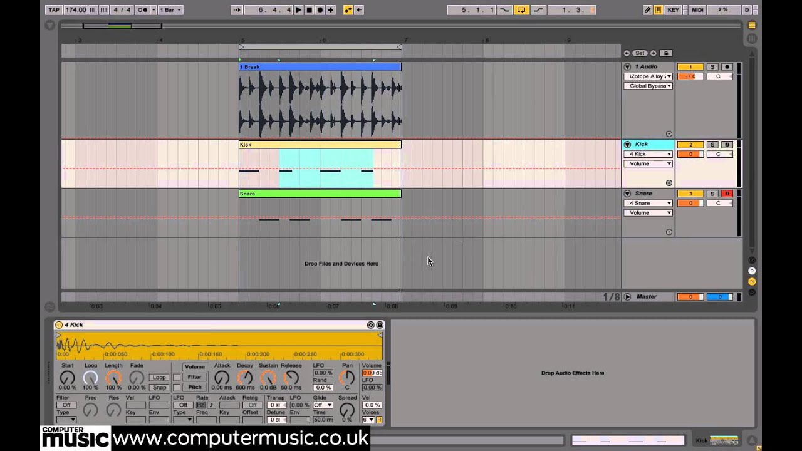Switch LFO rate to note sync

pyautogui.click(x=211, y=405)
